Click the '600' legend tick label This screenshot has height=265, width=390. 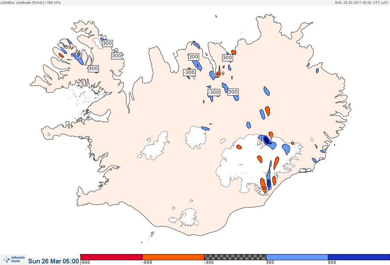[x=332, y=263]
